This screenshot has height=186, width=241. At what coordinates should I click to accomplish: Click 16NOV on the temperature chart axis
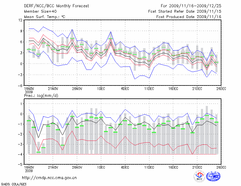pos(29,89)
